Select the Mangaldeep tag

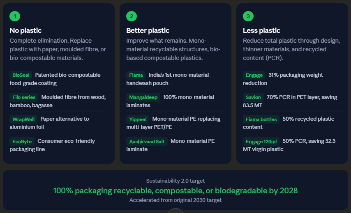143,97
